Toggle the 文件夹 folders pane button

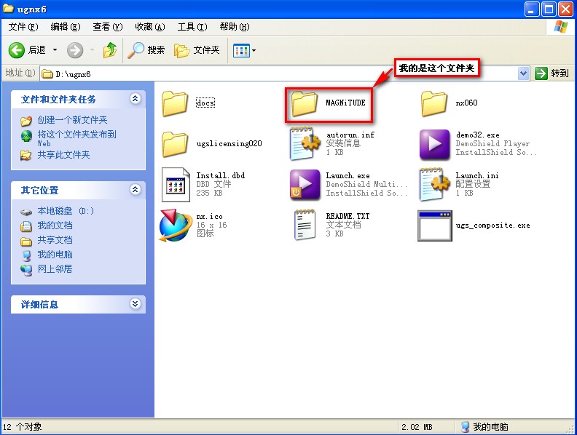pyautogui.click(x=197, y=50)
